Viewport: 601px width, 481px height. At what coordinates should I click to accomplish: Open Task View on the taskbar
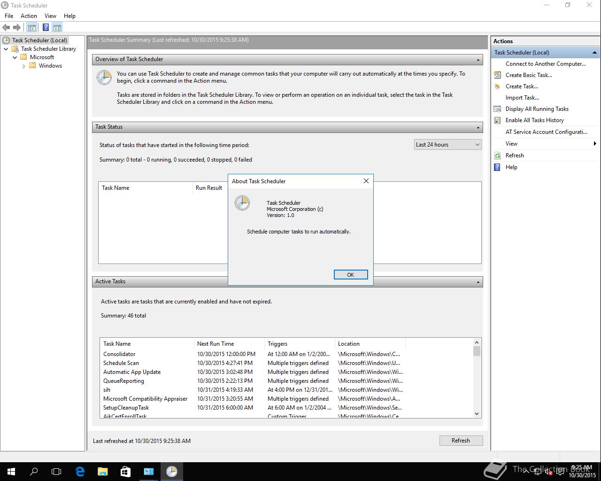[x=56, y=472]
